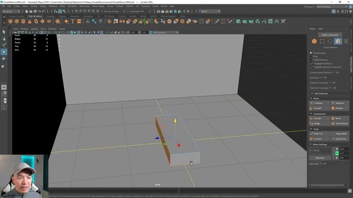Create a polygon torus from the shelf
The height and width of the screenshot is (198, 353).
click(36, 21)
